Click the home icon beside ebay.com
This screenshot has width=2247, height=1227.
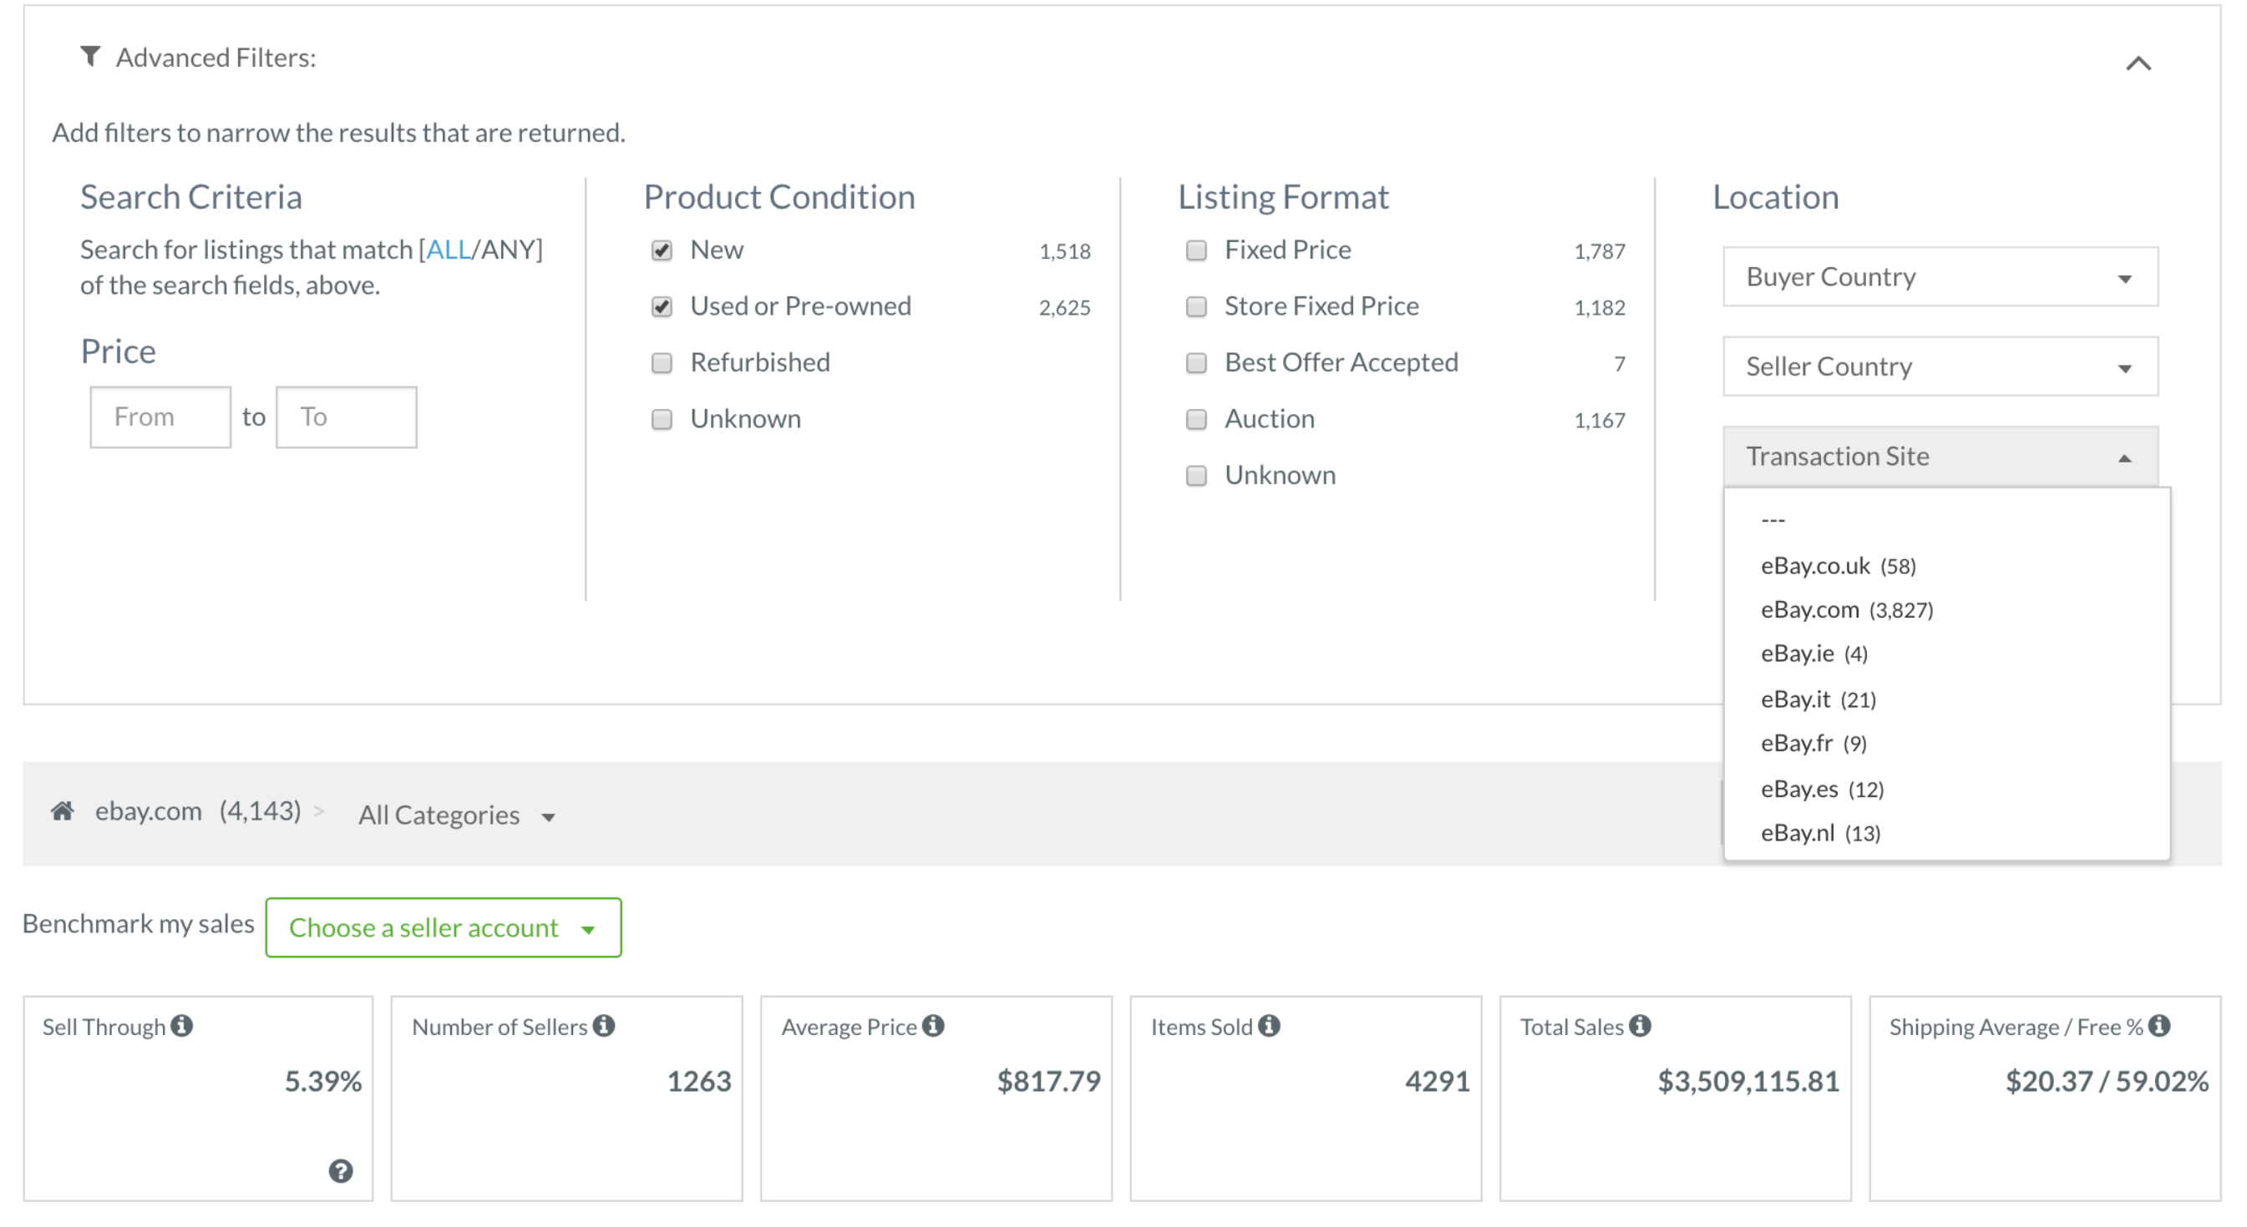tap(62, 810)
